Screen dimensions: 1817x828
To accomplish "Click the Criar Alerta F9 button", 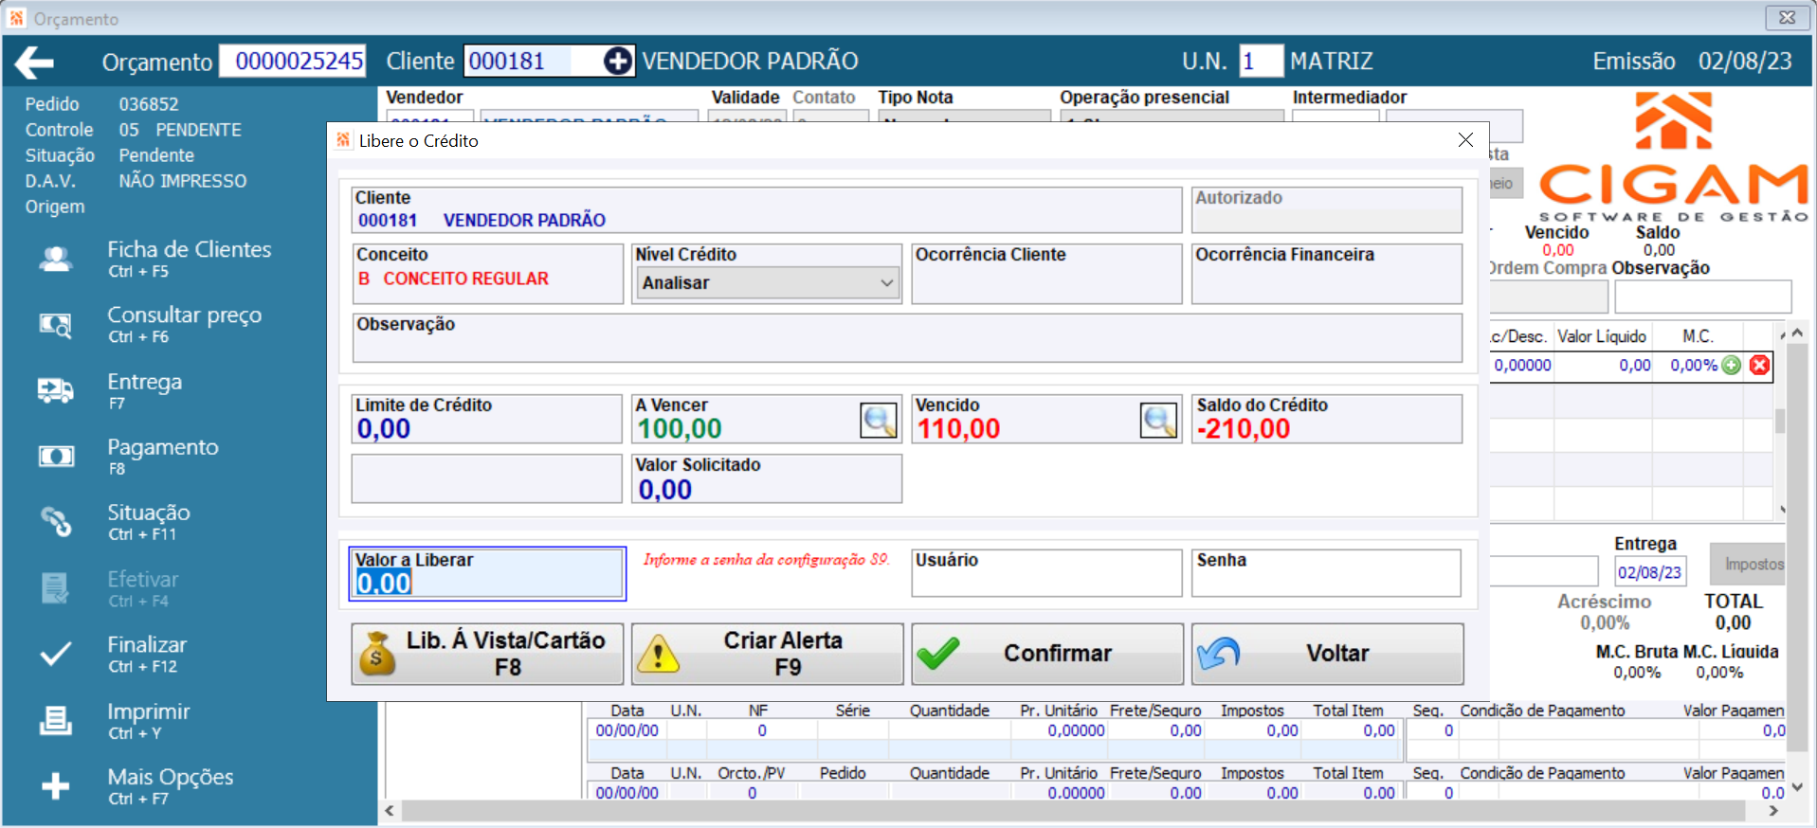I will click(767, 654).
